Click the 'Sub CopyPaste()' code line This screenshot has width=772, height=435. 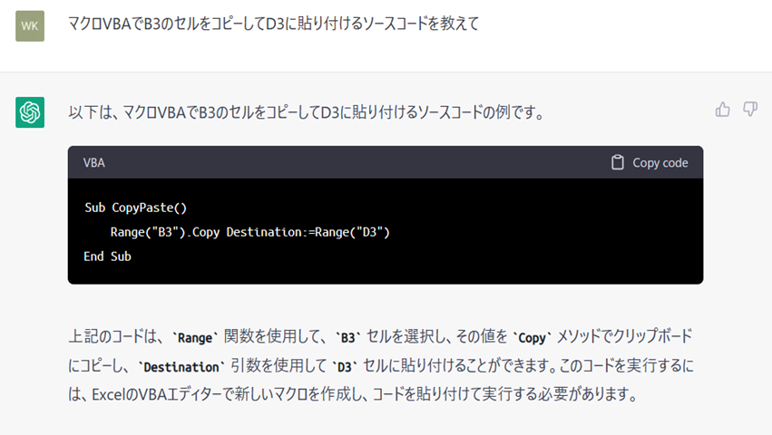(x=135, y=208)
